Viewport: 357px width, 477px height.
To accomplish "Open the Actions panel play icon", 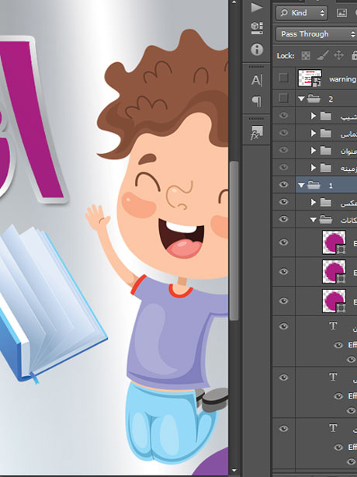I will tap(257, 7).
